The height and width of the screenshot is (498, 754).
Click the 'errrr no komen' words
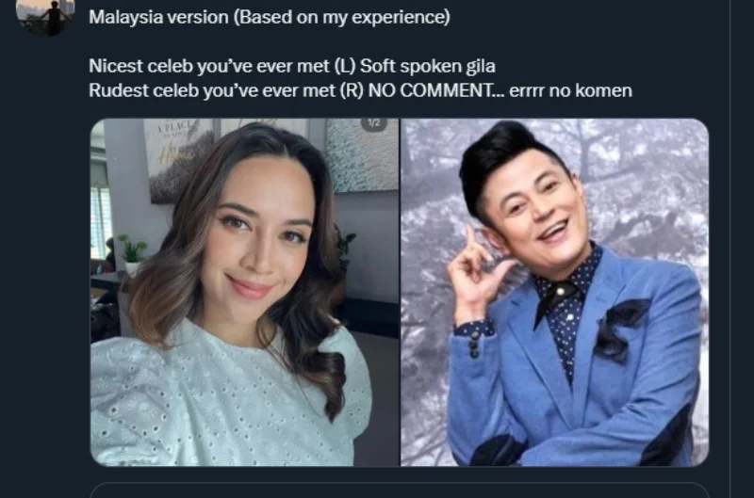click(x=570, y=90)
